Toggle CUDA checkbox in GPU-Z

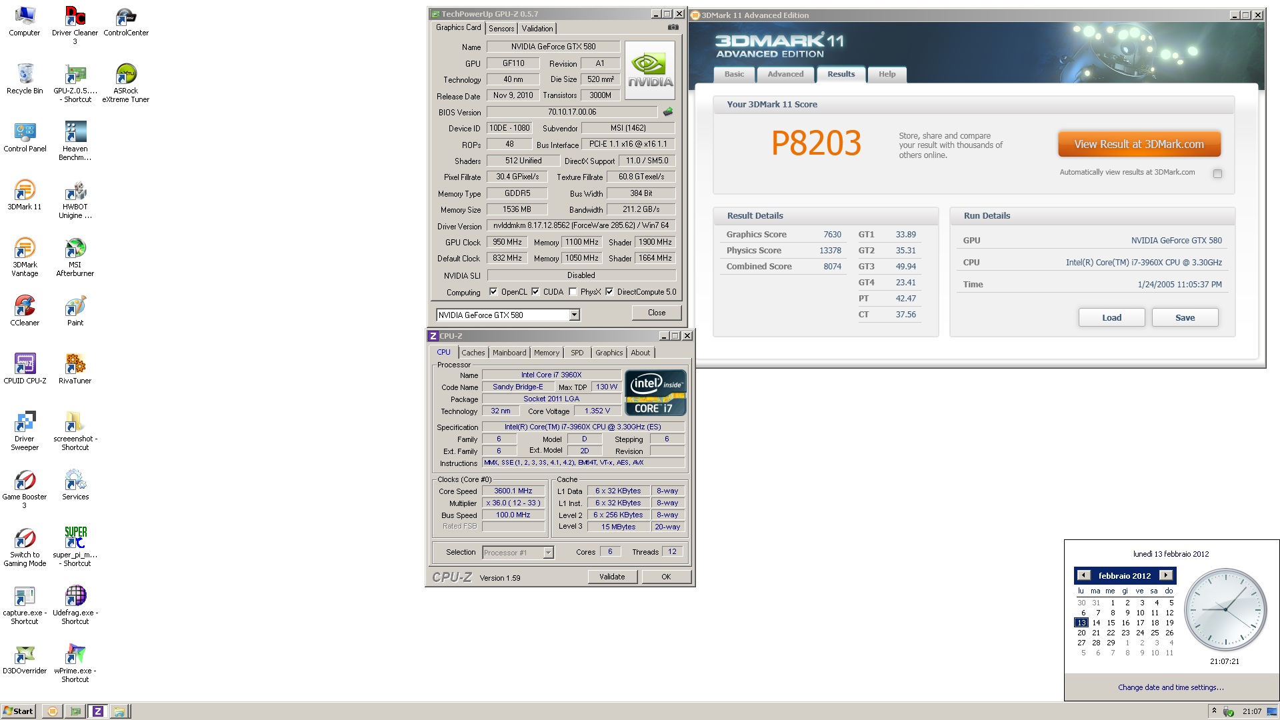pyautogui.click(x=535, y=291)
